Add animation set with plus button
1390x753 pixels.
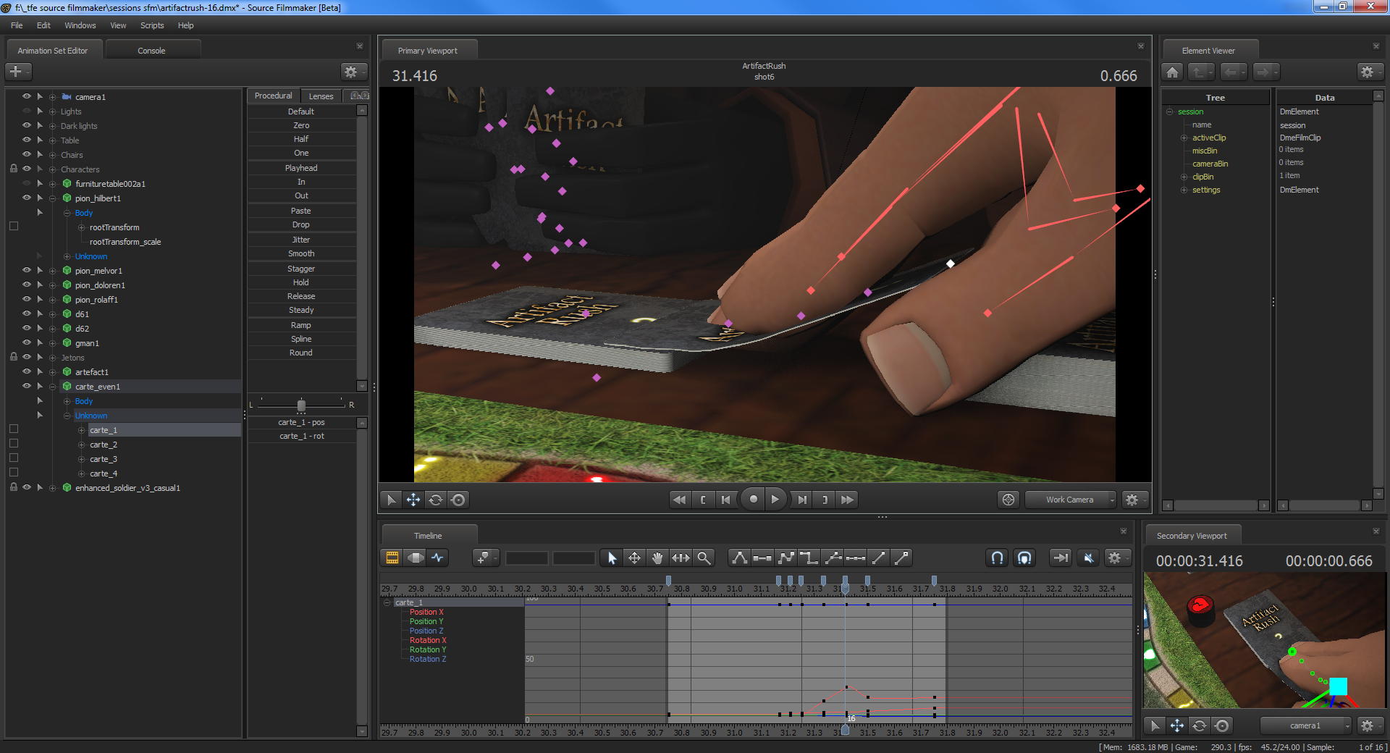click(17, 72)
